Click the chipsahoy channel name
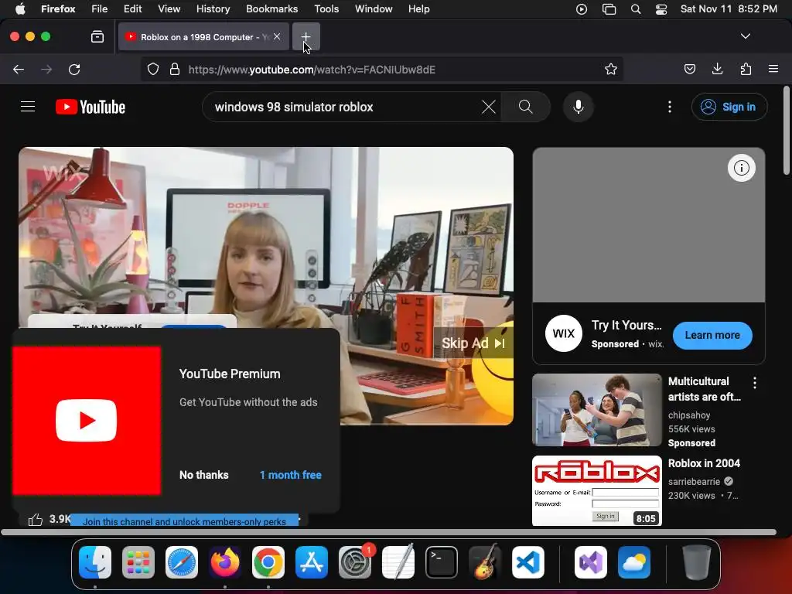 click(689, 415)
